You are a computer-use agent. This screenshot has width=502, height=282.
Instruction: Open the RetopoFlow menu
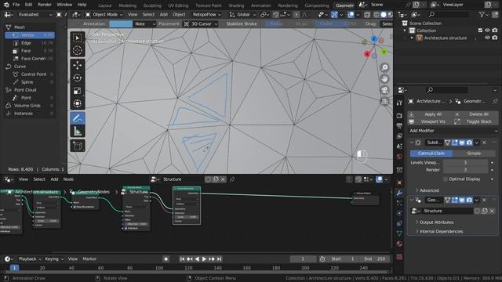click(x=206, y=15)
